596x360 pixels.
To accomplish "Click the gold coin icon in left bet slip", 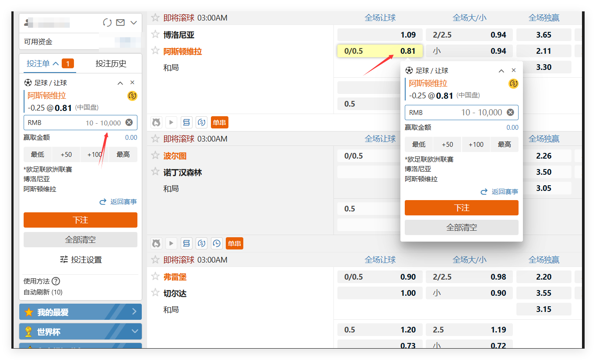I will 132,96.
